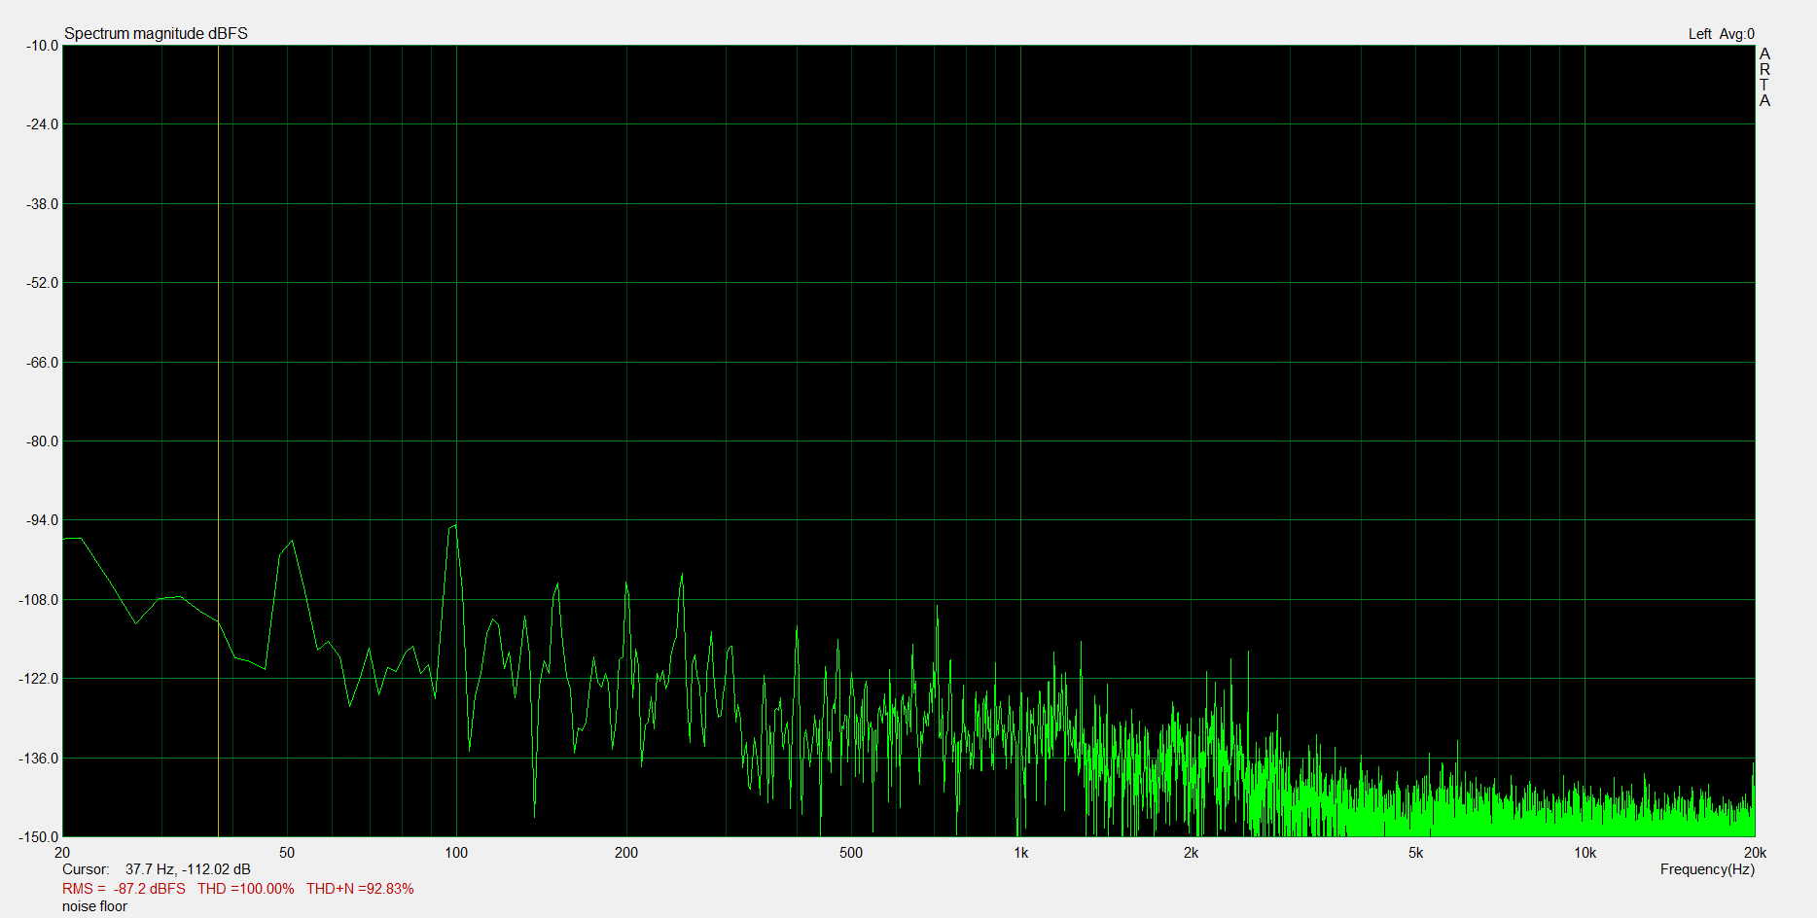This screenshot has width=1817, height=918.
Task: Click the yellow cursor line at 37.7 Hz
Action: [218, 441]
